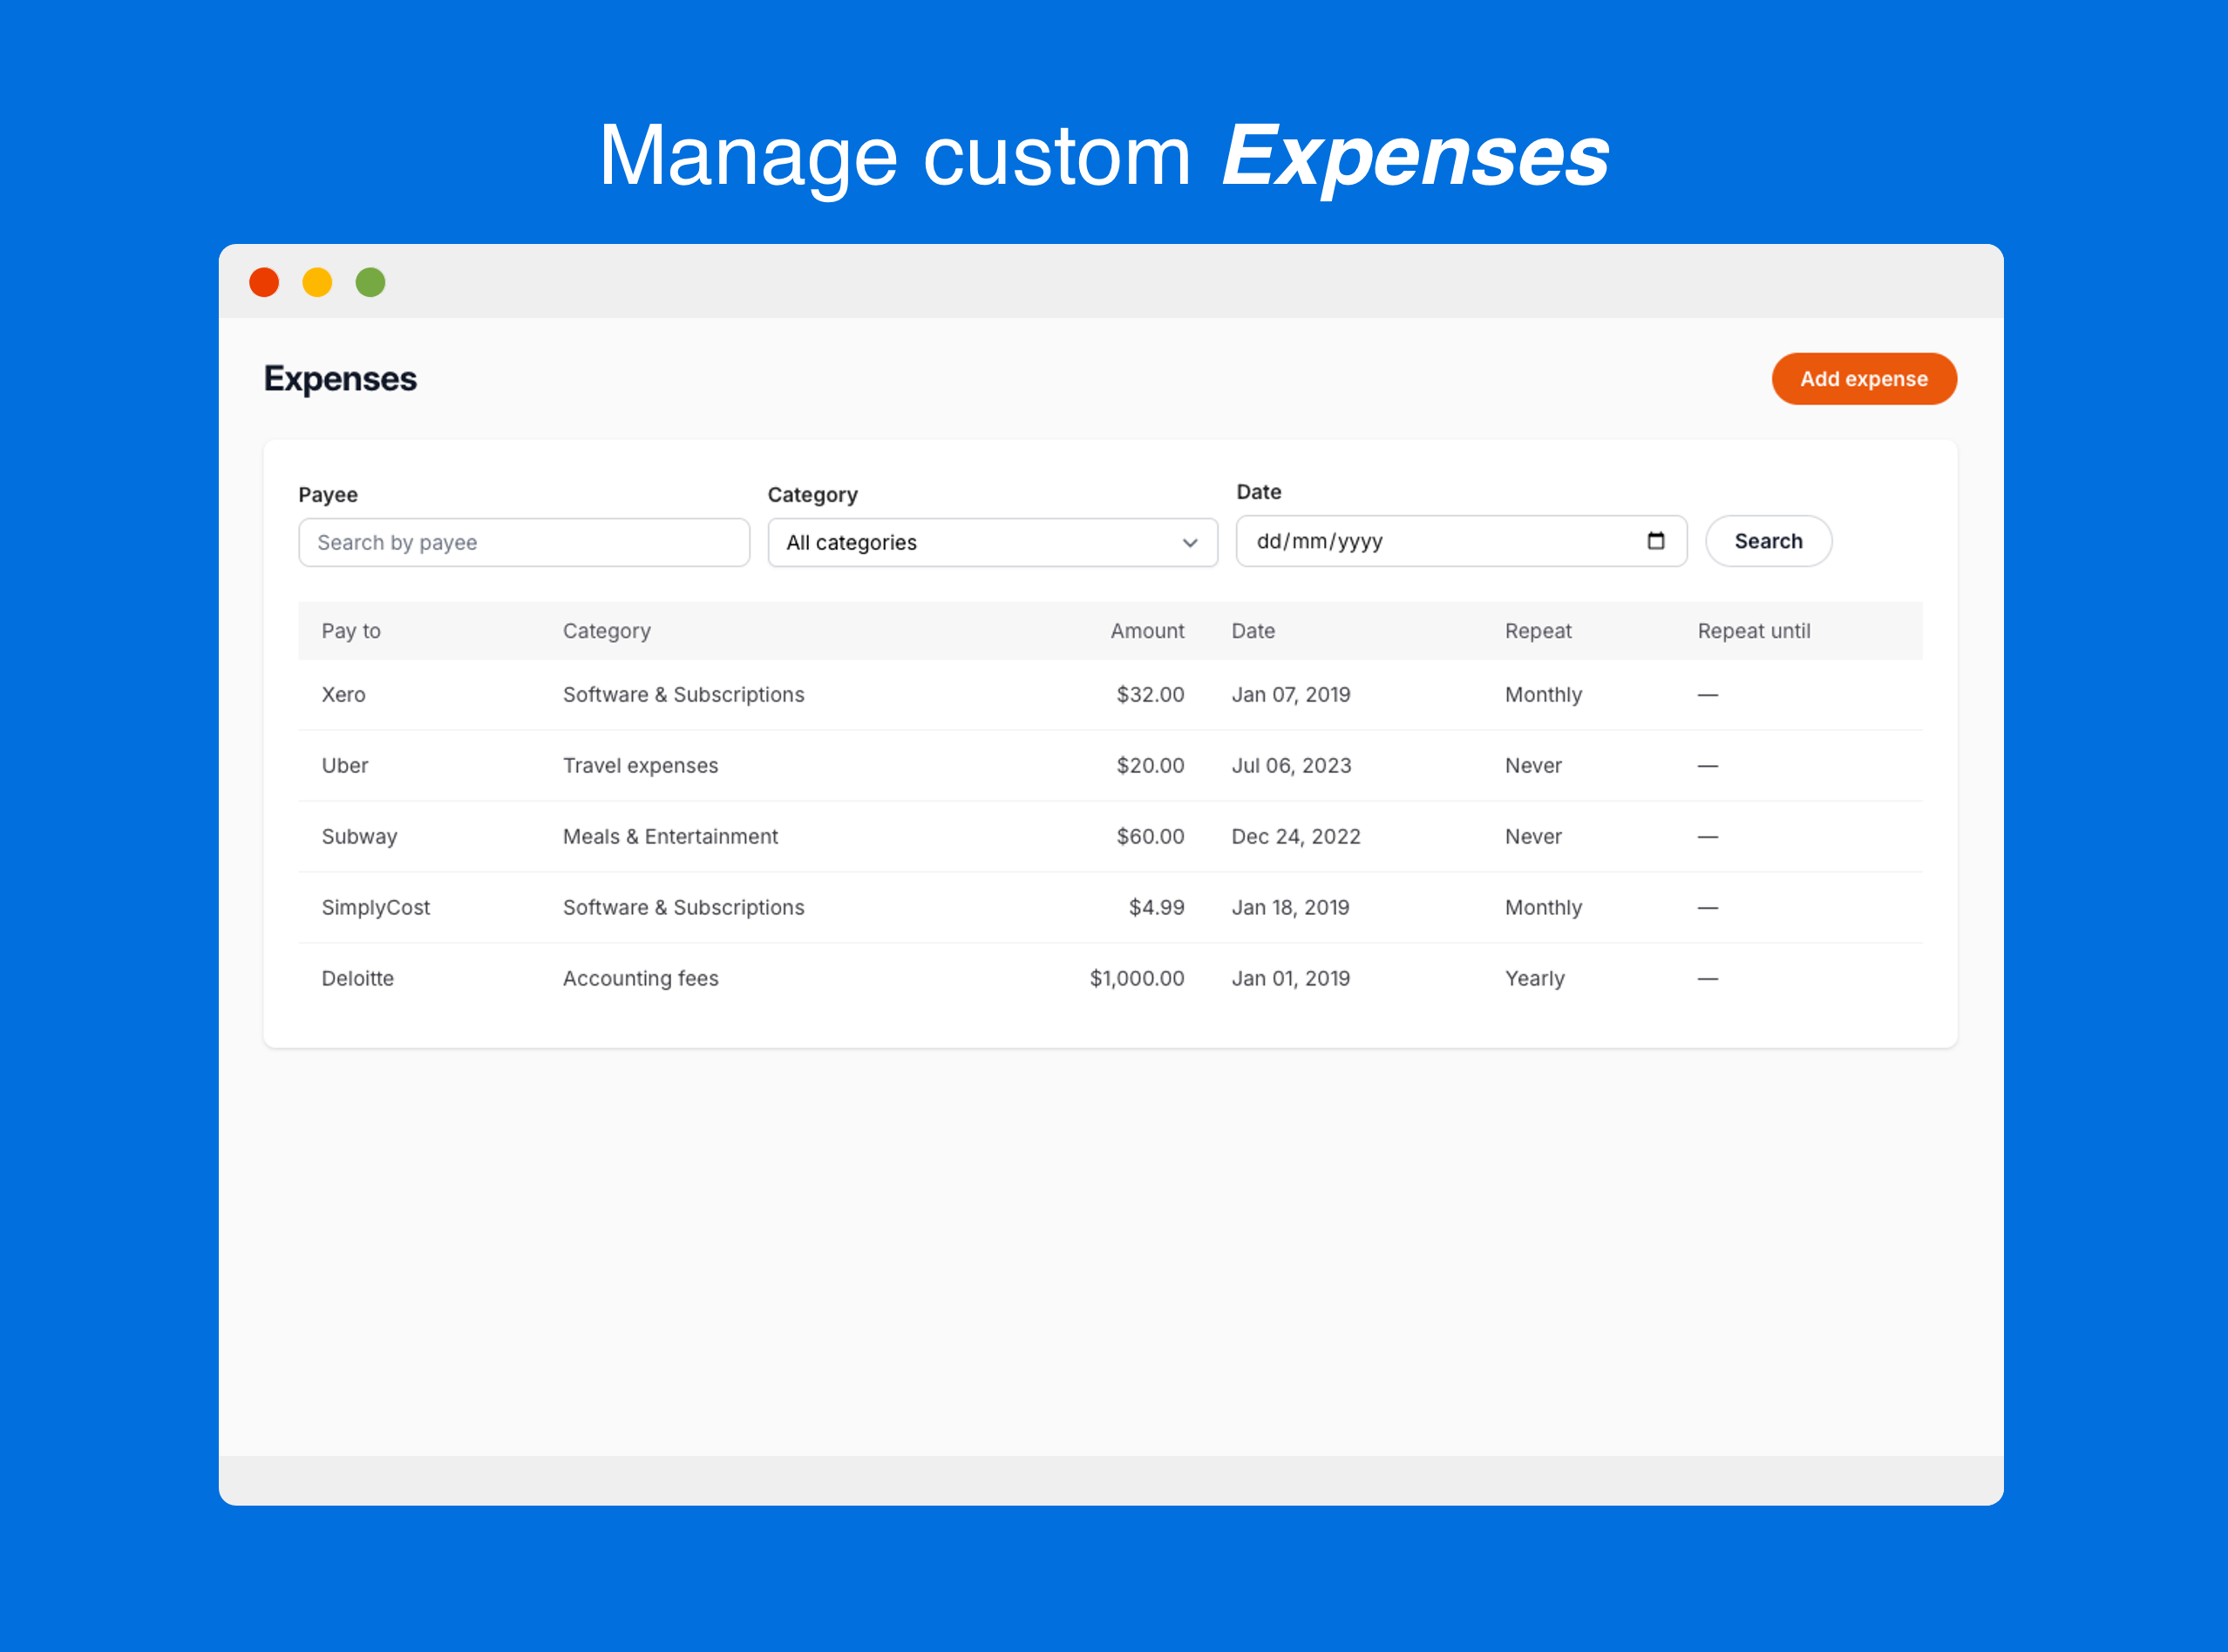Click the Date filter label above field
The height and width of the screenshot is (1652, 2228).
[x=1259, y=492]
